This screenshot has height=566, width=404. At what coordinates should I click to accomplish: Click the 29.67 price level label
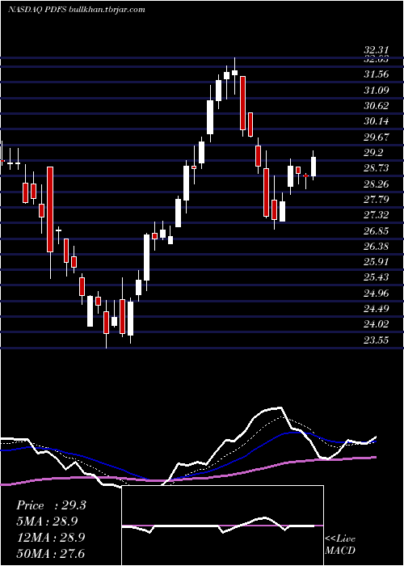[x=377, y=137]
